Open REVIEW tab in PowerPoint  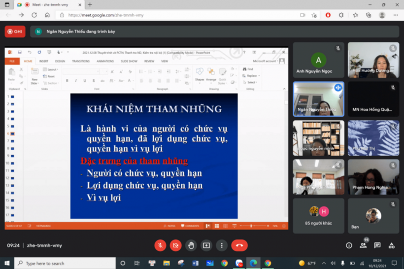[149, 61]
